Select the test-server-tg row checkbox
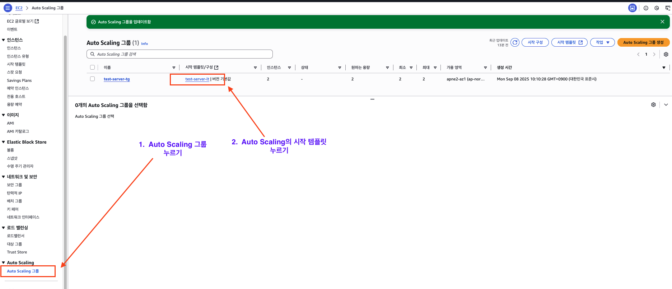This screenshot has width=672, height=289. [92, 79]
